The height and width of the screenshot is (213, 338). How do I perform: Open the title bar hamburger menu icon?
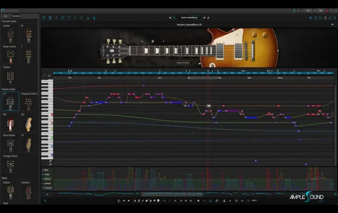point(294,10)
